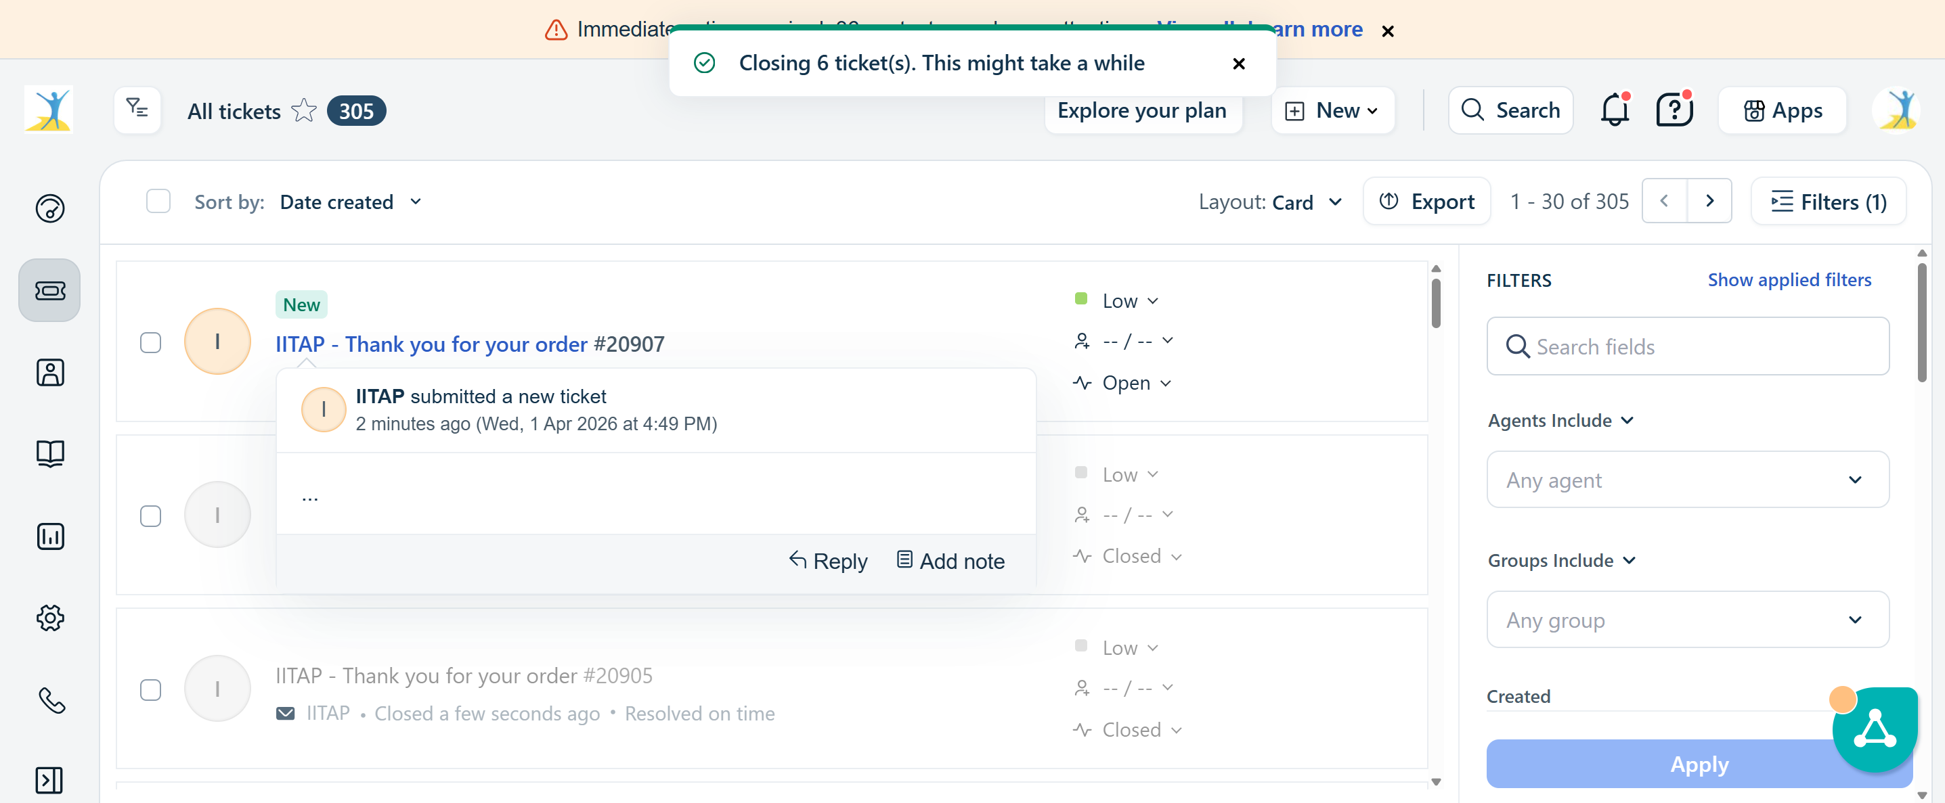Open the Phone icon in sidebar
Screen dimensions: 1945x803
coord(51,700)
